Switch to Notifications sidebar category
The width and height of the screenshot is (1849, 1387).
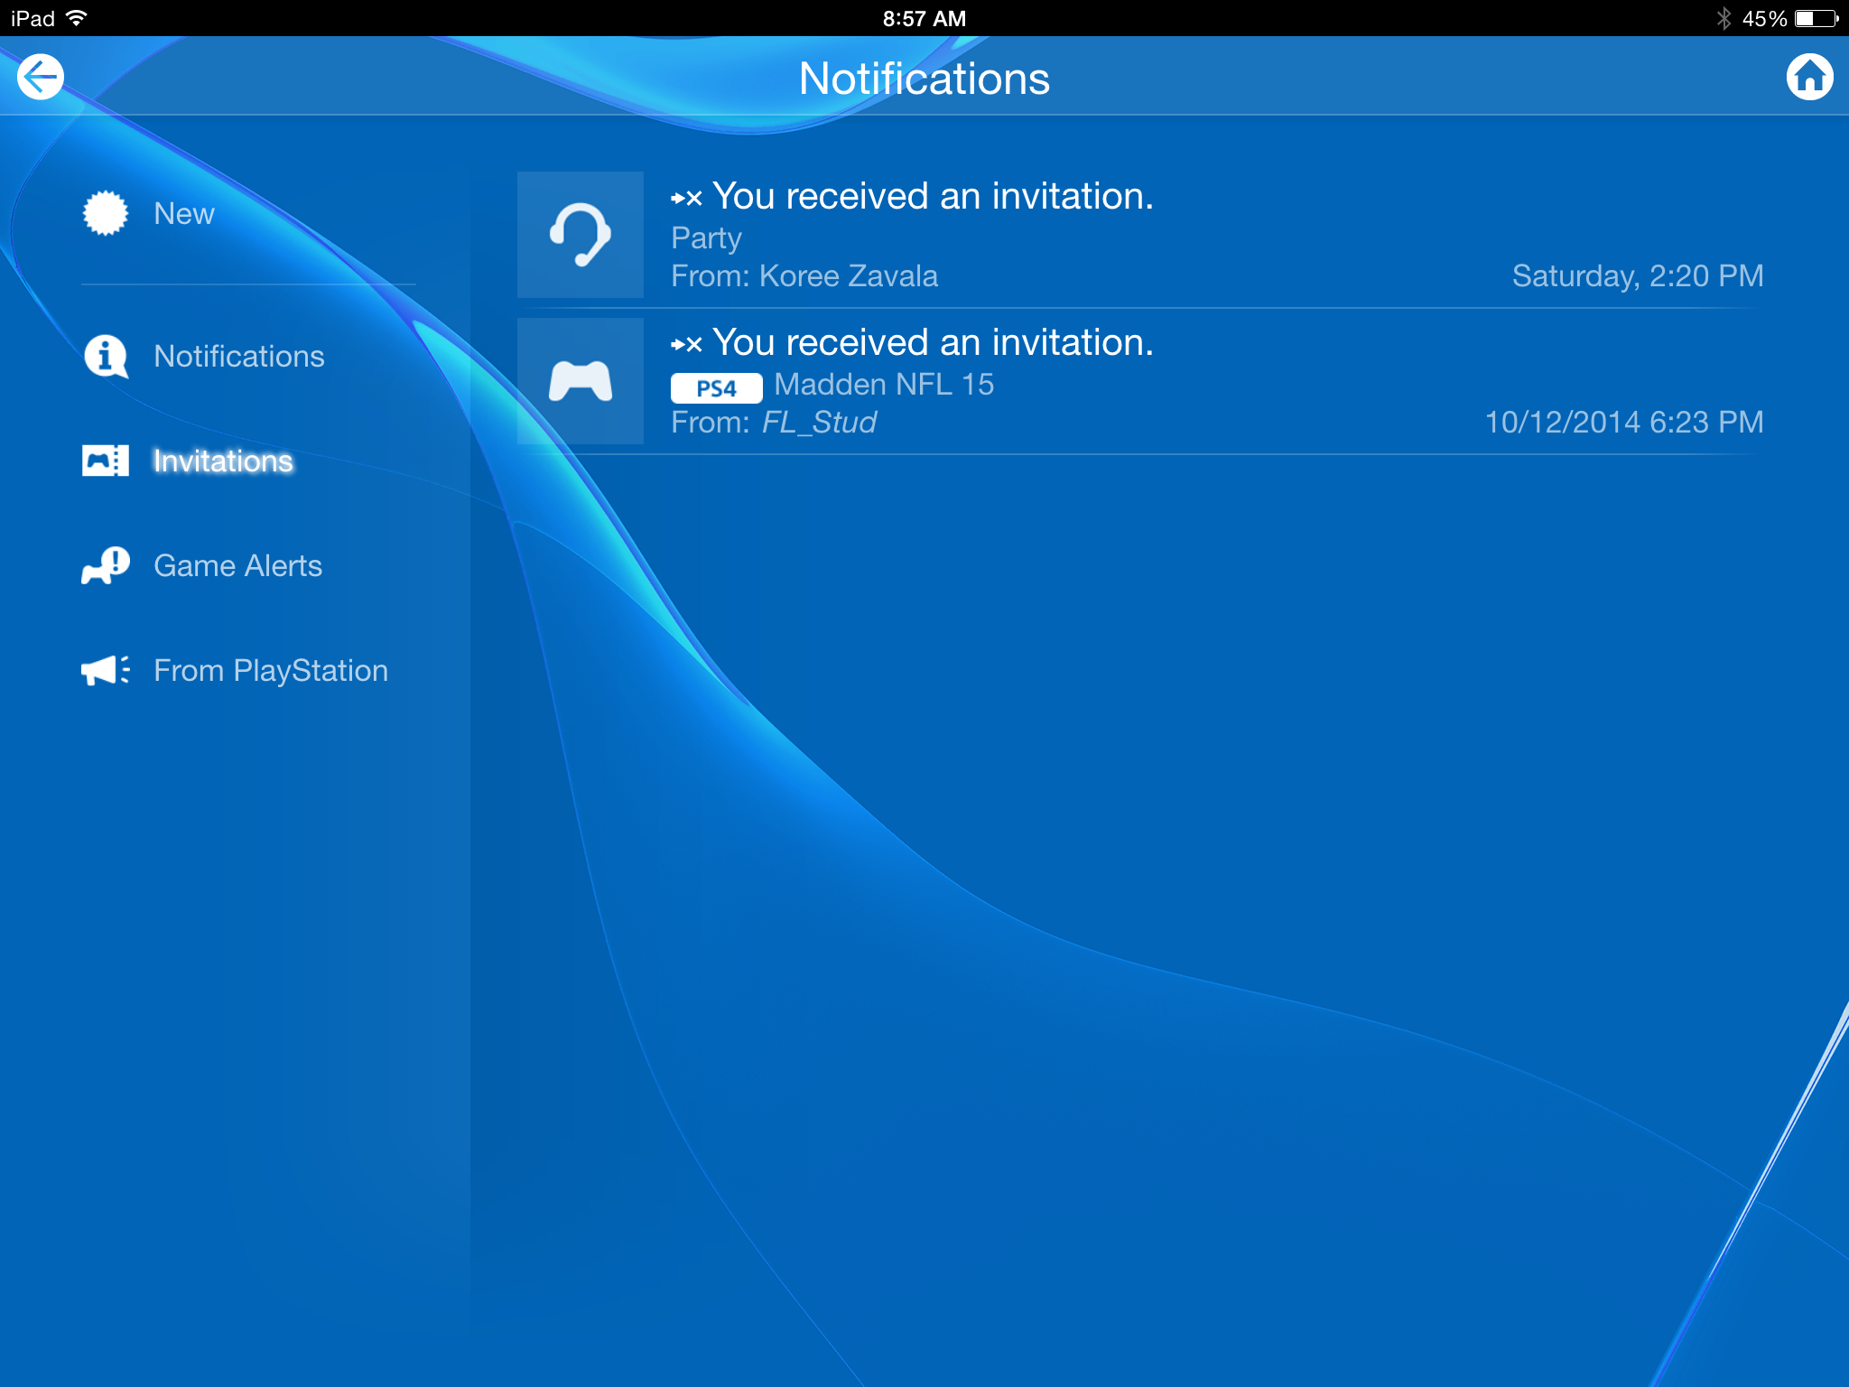pyautogui.click(x=238, y=356)
